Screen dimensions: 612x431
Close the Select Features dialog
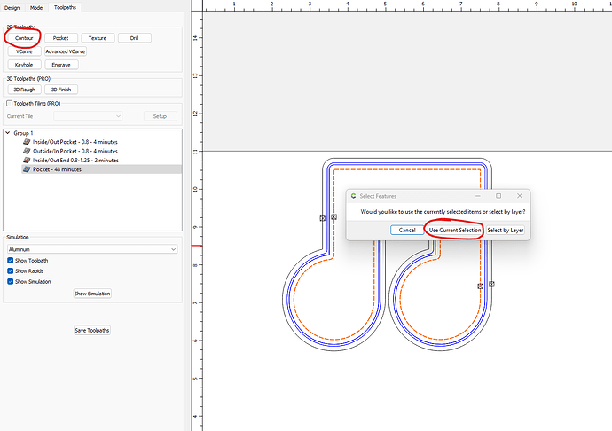(x=520, y=196)
